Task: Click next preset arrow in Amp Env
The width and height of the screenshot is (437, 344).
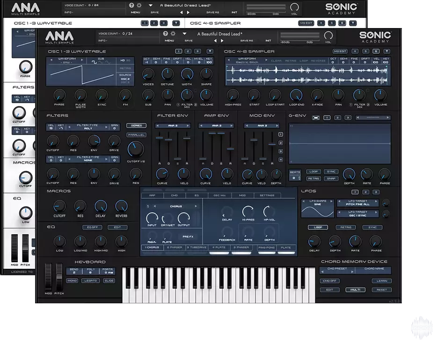Action: pos(231,126)
